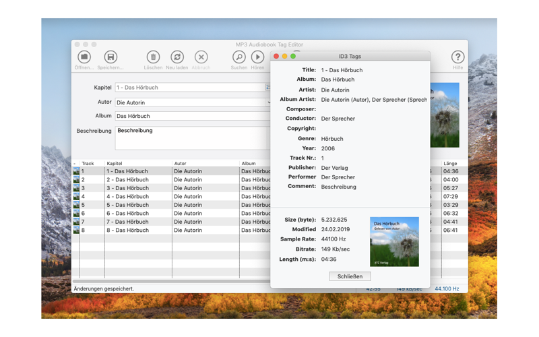Click into the Beschreibung text area

(x=192, y=138)
